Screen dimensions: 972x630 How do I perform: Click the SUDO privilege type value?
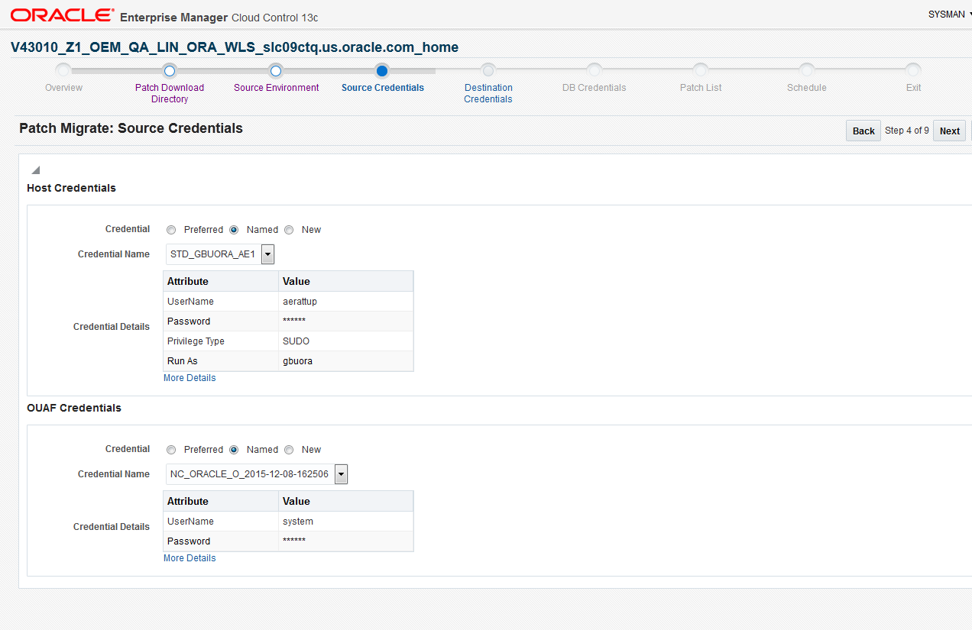pos(296,341)
